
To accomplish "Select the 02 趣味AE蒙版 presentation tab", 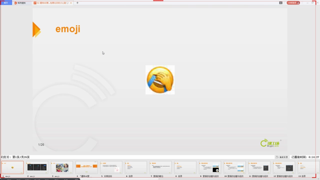I will (53, 3).
